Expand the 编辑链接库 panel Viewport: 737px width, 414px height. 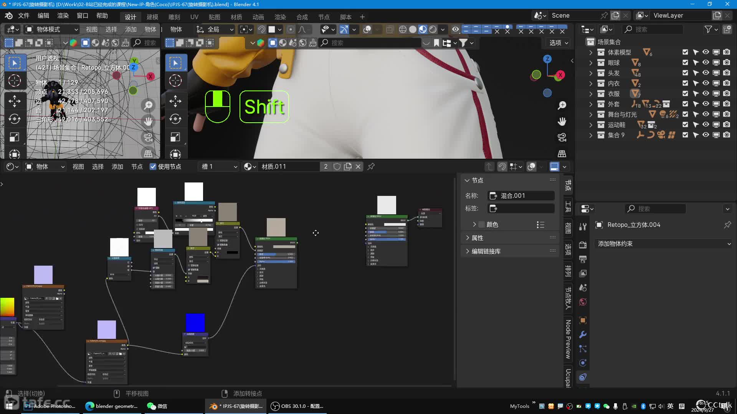pyautogui.click(x=468, y=251)
